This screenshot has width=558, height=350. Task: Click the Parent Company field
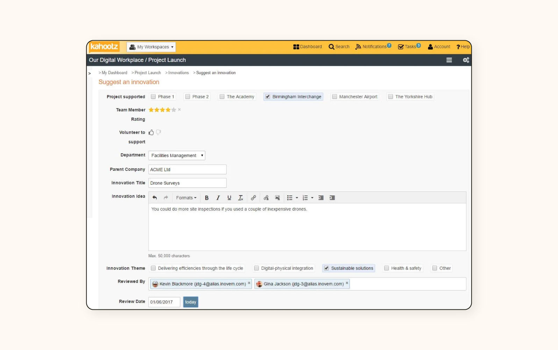point(187,169)
